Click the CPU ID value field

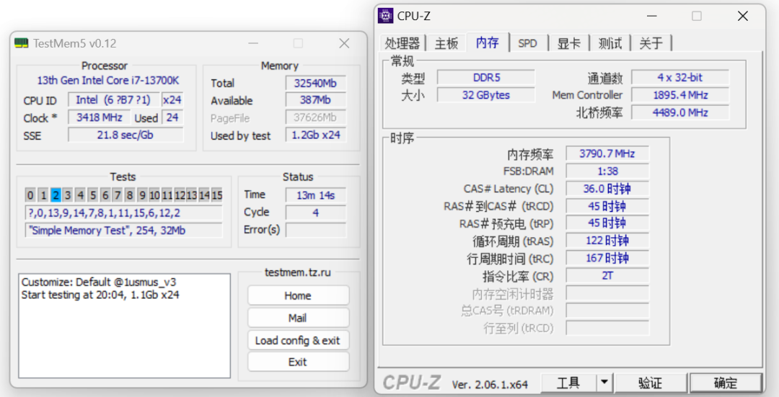114,99
